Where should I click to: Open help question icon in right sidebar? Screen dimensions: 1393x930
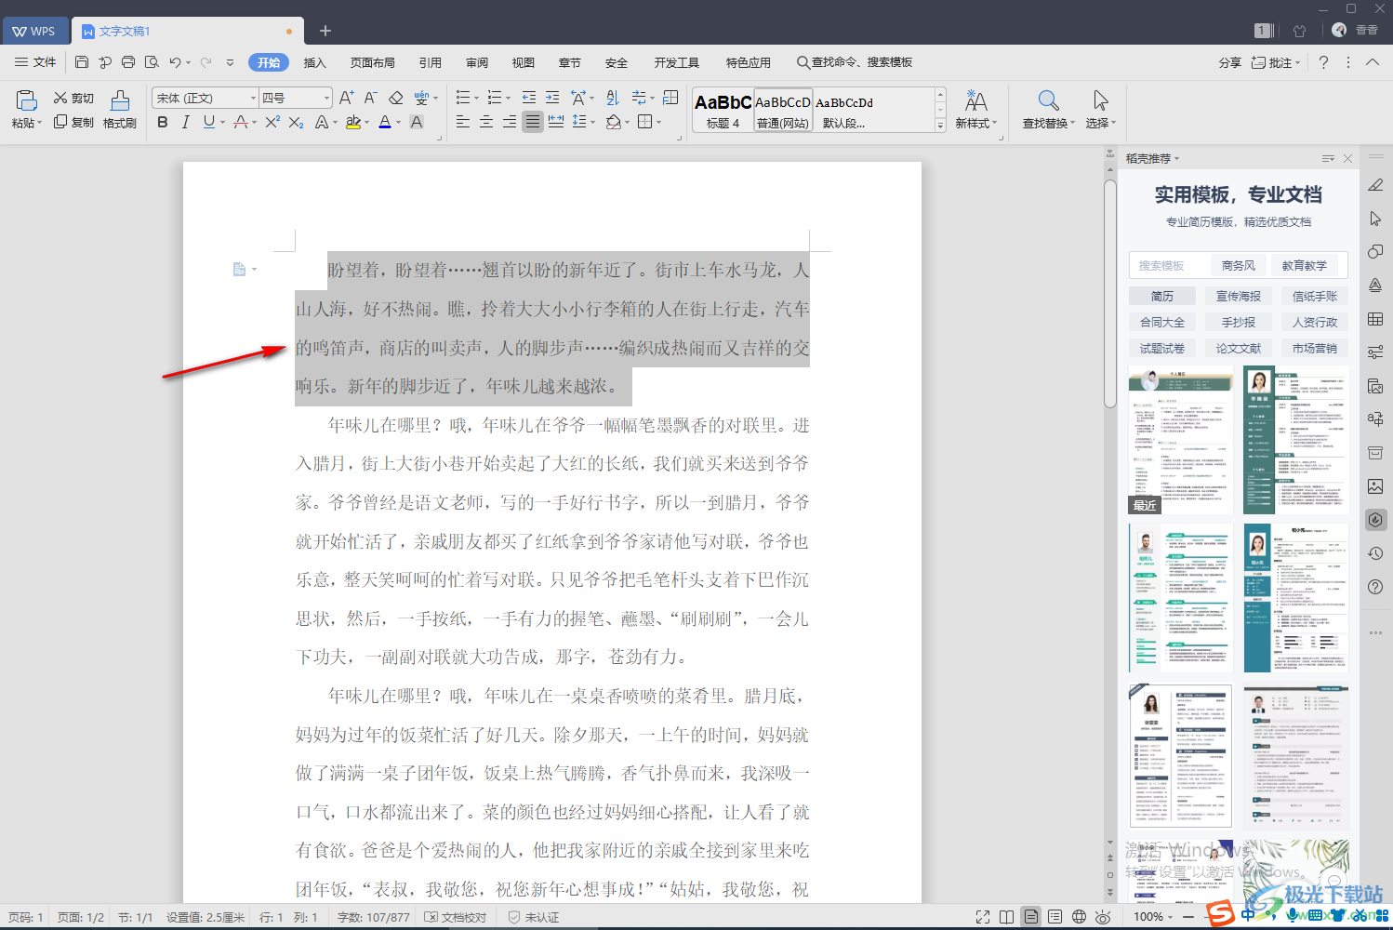[x=1375, y=587]
